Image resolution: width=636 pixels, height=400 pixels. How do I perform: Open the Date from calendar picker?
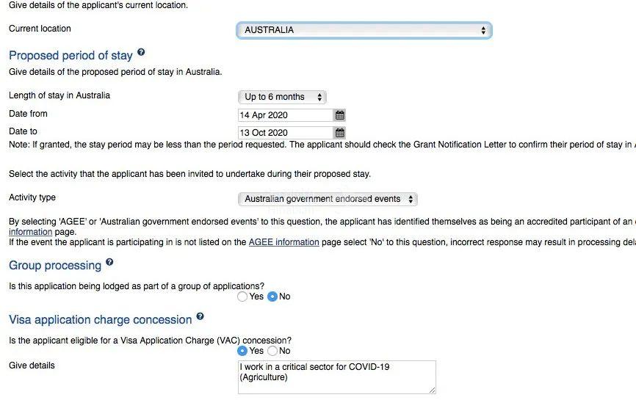(339, 115)
